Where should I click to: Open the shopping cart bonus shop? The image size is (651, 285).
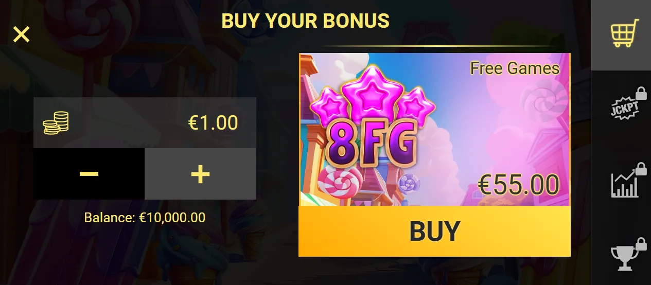625,33
